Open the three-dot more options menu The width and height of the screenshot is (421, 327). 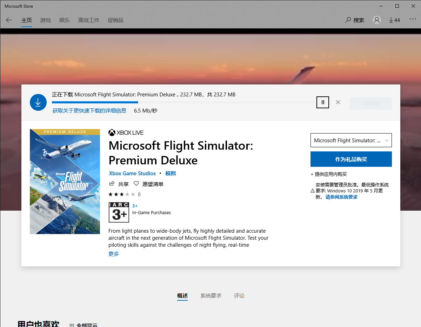coord(413,20)
